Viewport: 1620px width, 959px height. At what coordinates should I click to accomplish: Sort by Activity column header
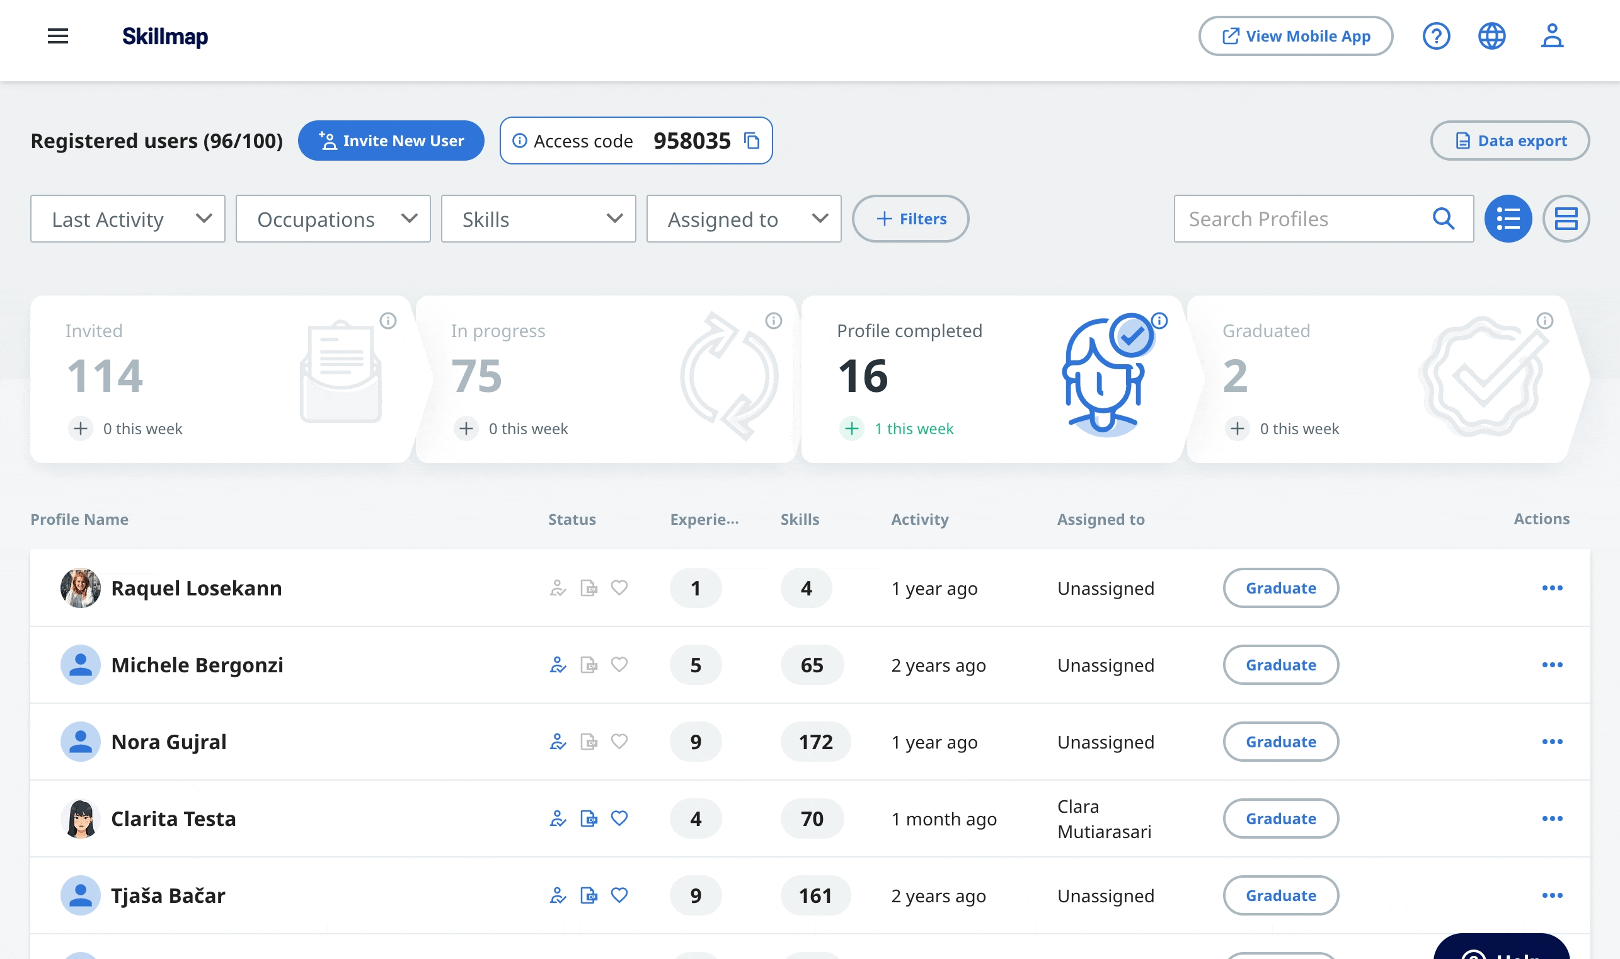(919, 520)
